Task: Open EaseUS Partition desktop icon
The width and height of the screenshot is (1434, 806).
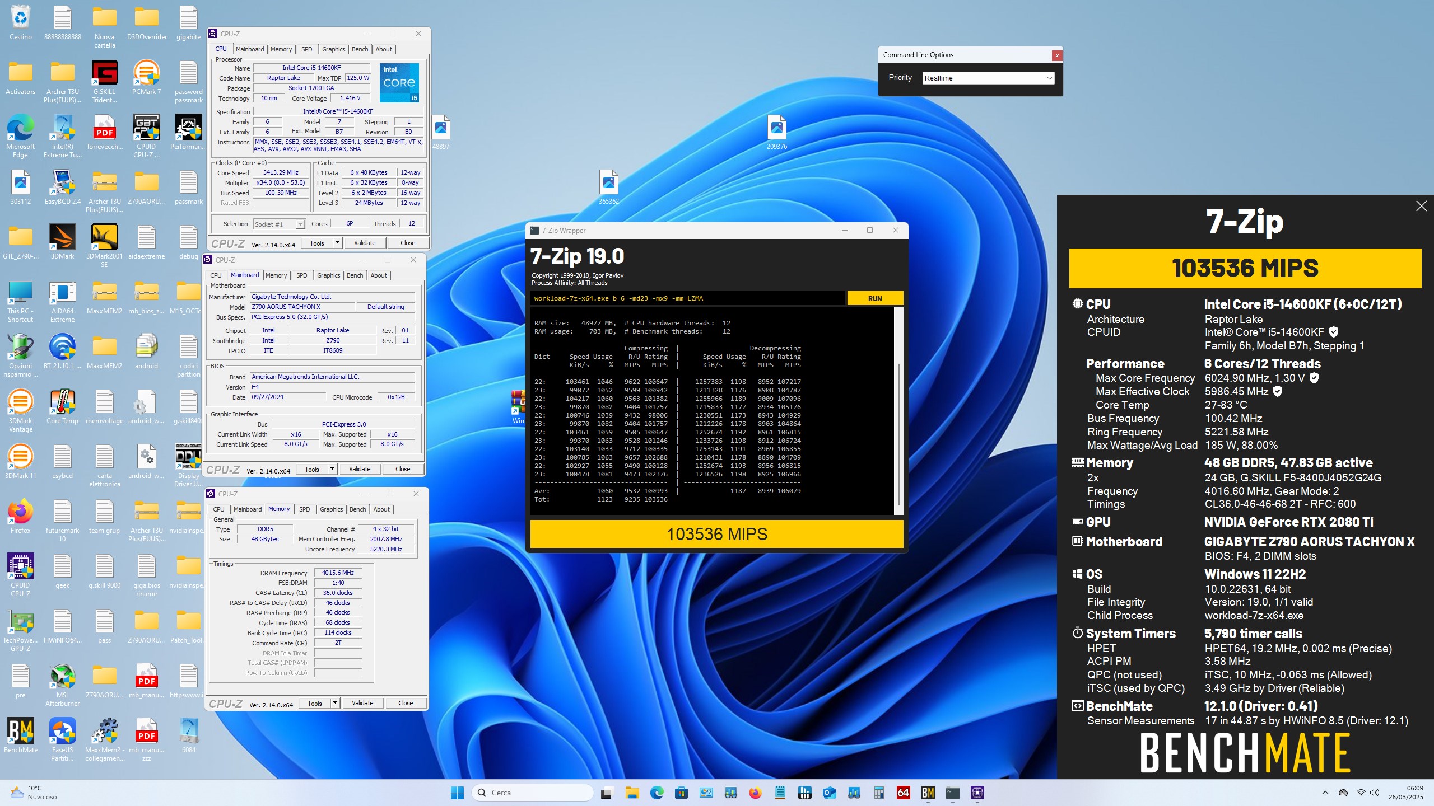Action: pos(63,739)
